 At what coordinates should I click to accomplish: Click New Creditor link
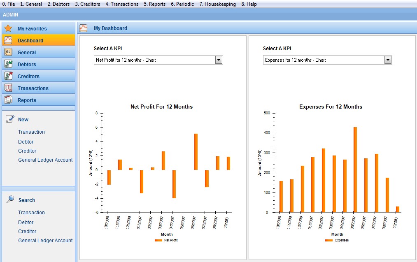click(x=27, y=151)
